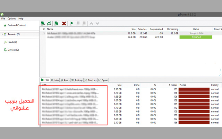Click the Move Up Queue arrow
222x139 pixels.
92,23
